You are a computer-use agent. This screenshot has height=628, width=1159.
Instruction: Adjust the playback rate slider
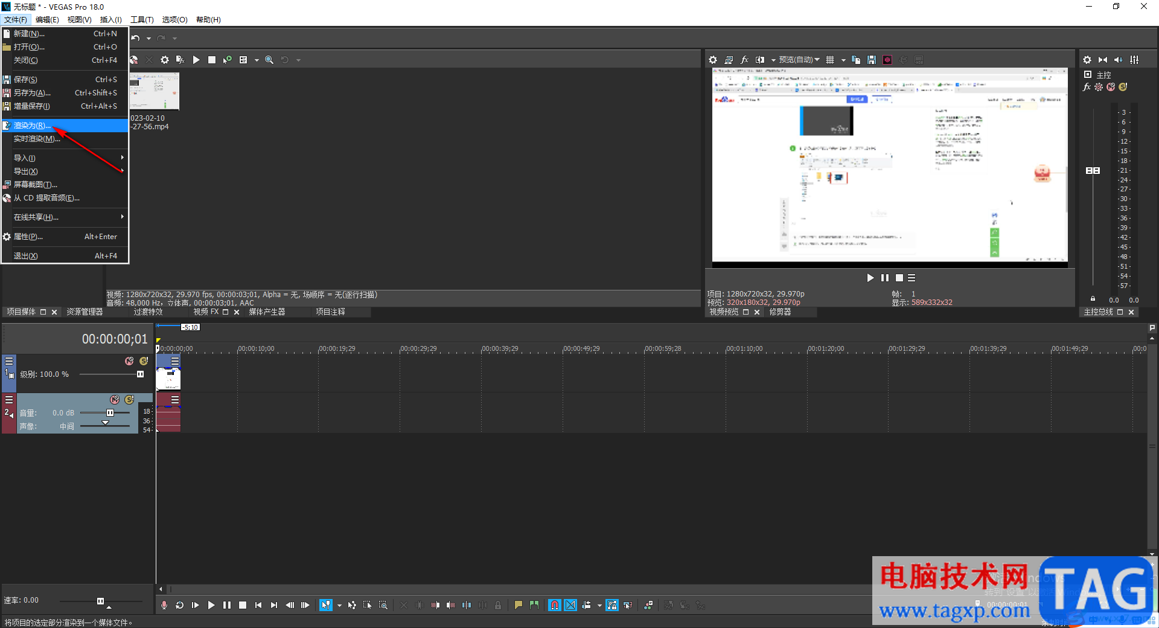coord(100,601)
